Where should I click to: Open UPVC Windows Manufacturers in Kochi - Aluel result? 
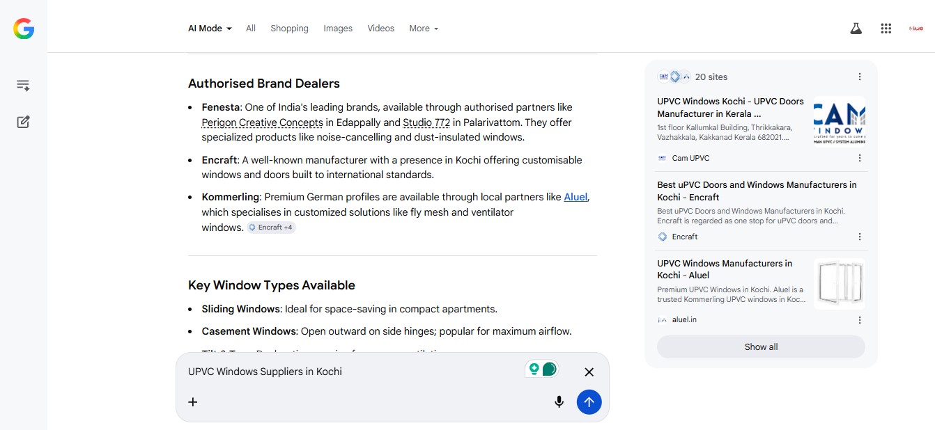pos(725,269)
